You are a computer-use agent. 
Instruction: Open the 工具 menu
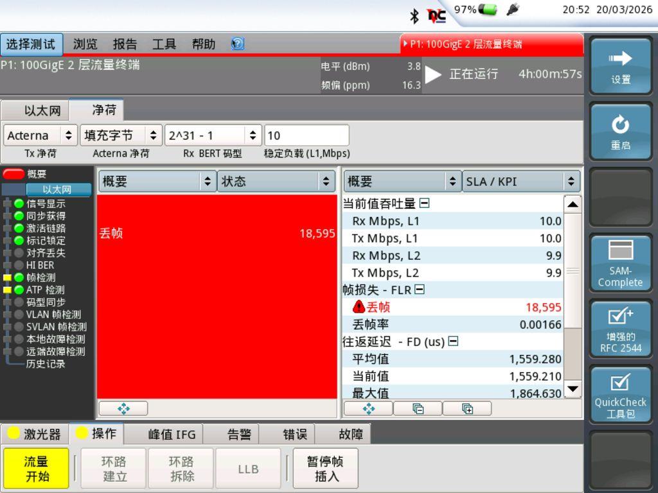click(164, 44)
